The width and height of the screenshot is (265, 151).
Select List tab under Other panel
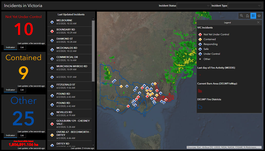tap(22, 135)
